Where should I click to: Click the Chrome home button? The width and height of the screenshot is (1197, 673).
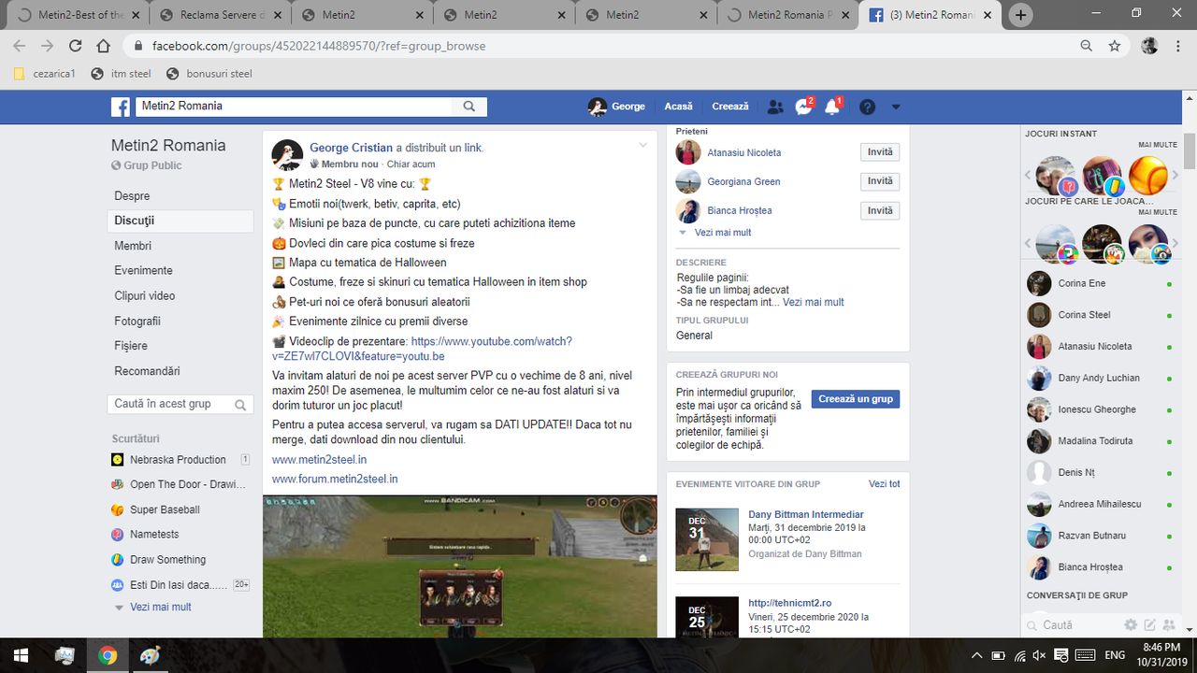[x=105, y=46]
